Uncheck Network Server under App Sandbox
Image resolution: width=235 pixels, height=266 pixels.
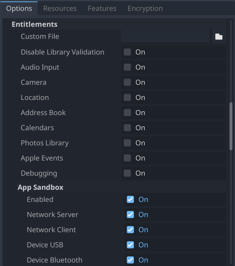tap(130, 215)
